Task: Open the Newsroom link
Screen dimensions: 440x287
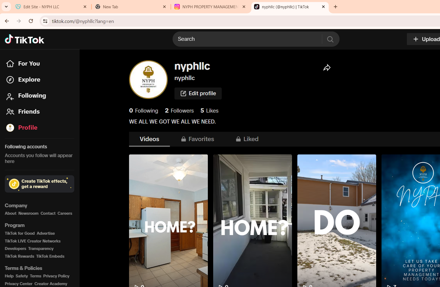Action: click(28, 213)
